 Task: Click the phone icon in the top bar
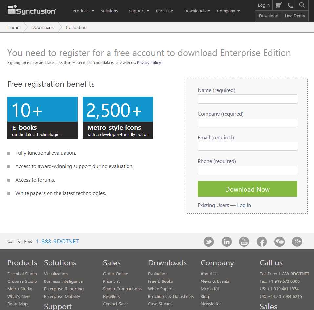(290, 5)
